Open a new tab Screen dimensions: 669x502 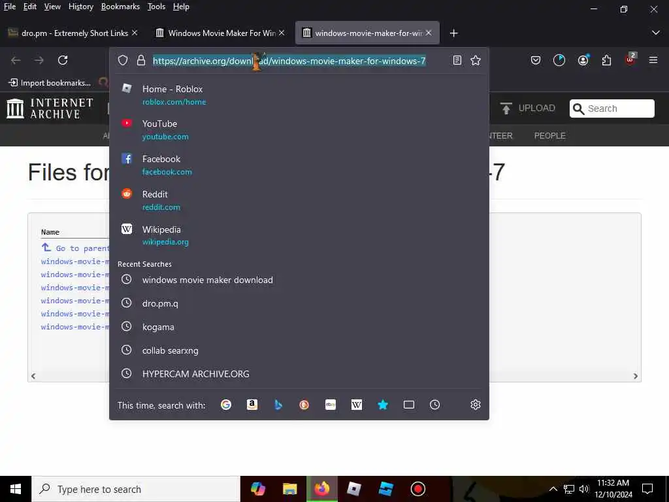pos(453,33)
